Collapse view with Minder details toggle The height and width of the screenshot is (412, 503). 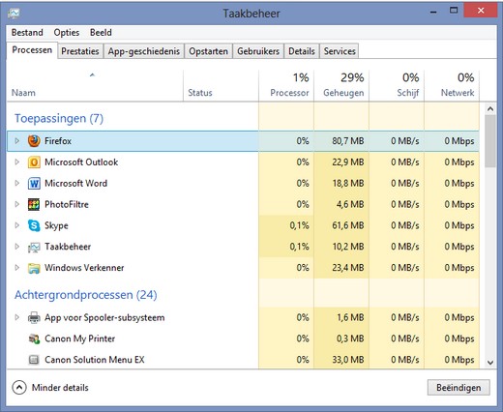pos(50,388)
